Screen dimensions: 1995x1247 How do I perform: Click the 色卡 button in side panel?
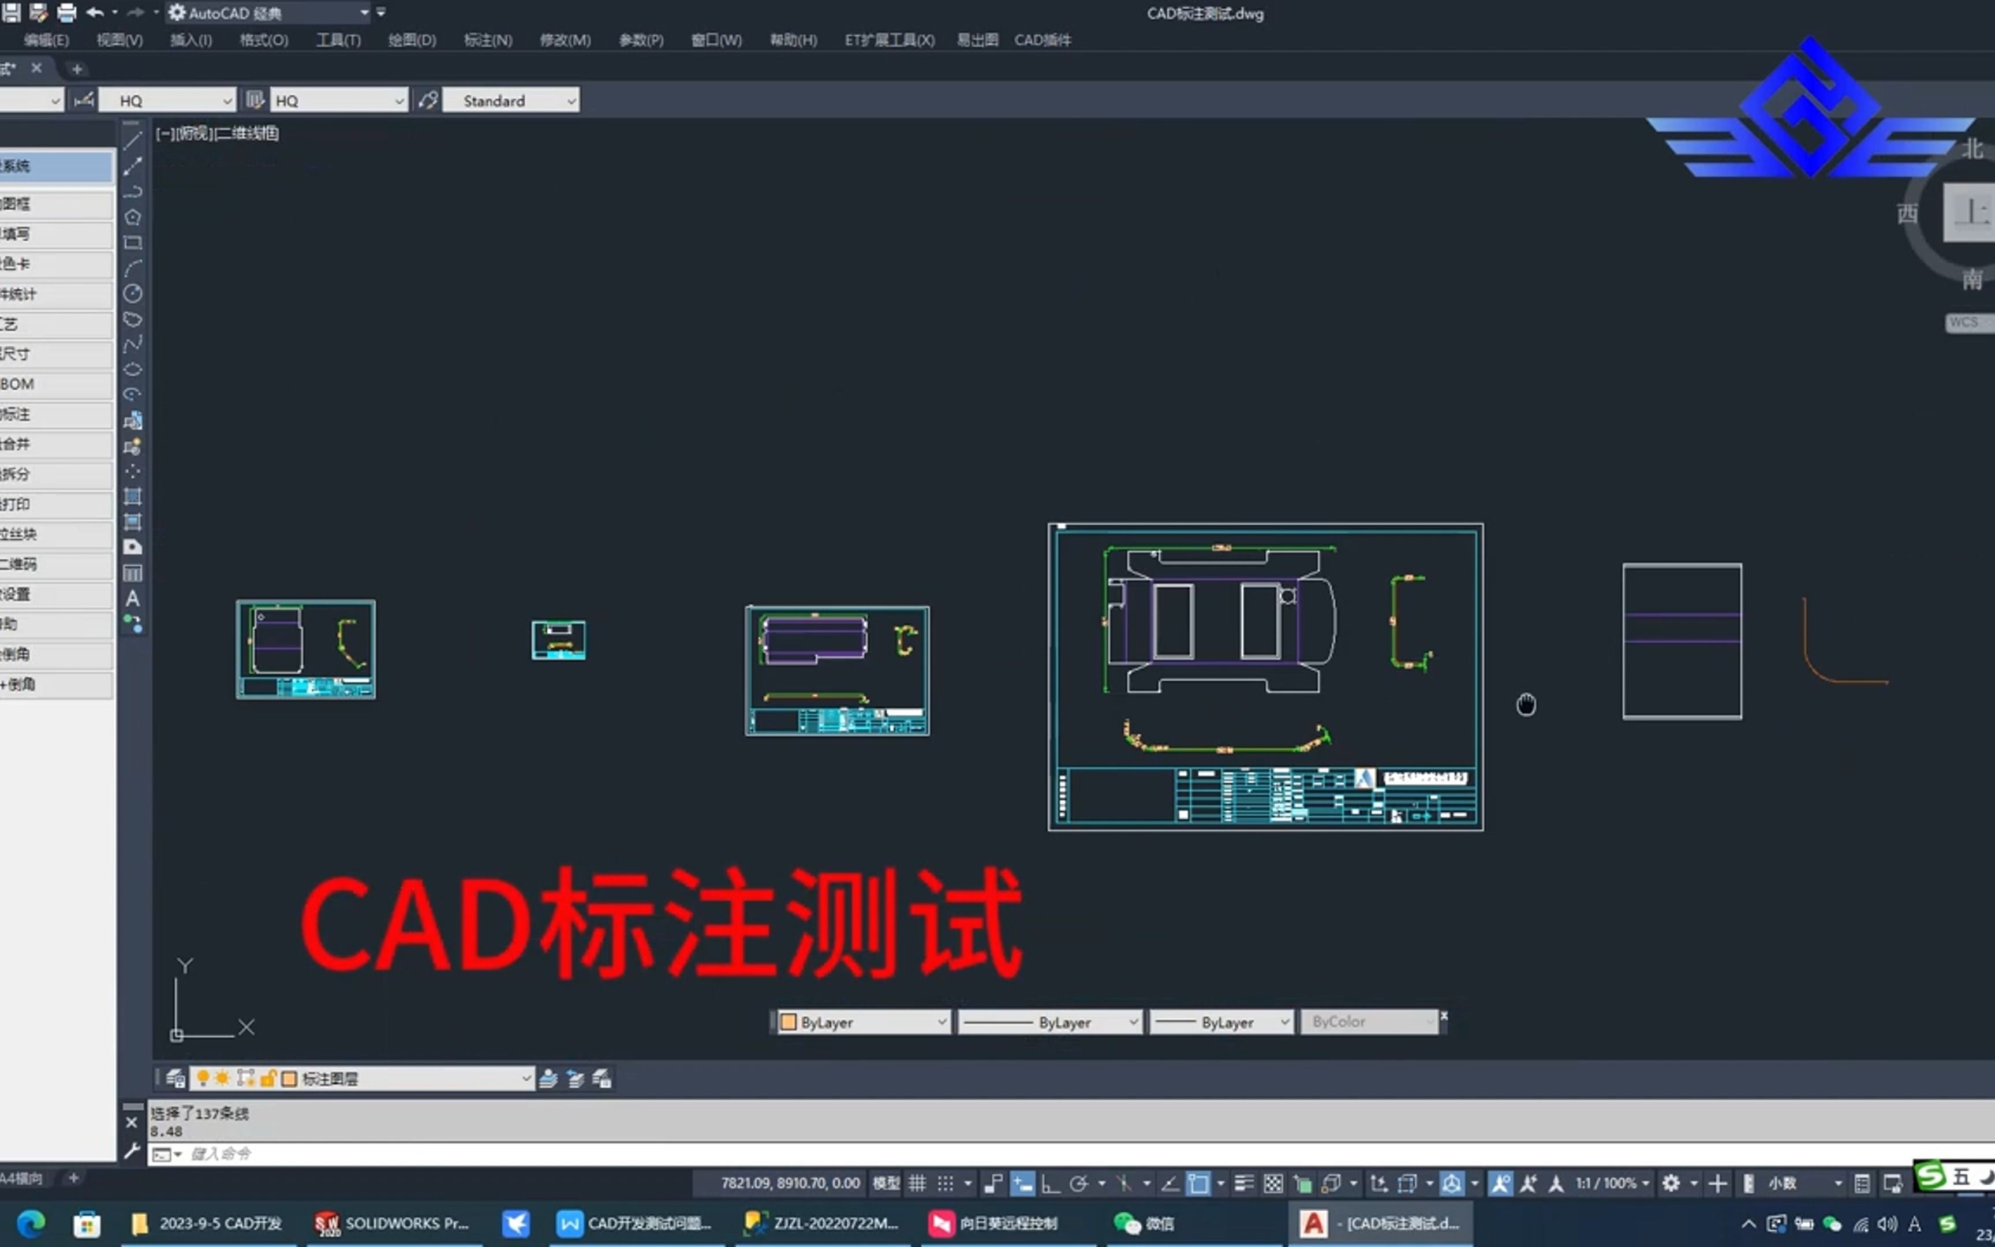[56, 264]
